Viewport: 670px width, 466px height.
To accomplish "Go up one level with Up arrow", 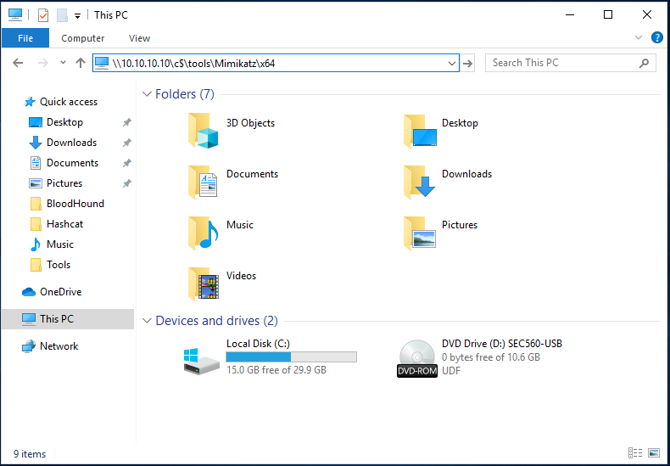I will coord(81,64).
